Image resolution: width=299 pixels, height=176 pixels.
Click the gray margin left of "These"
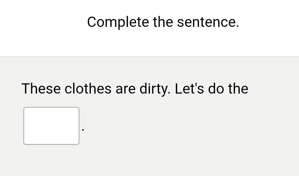(11, 89)
